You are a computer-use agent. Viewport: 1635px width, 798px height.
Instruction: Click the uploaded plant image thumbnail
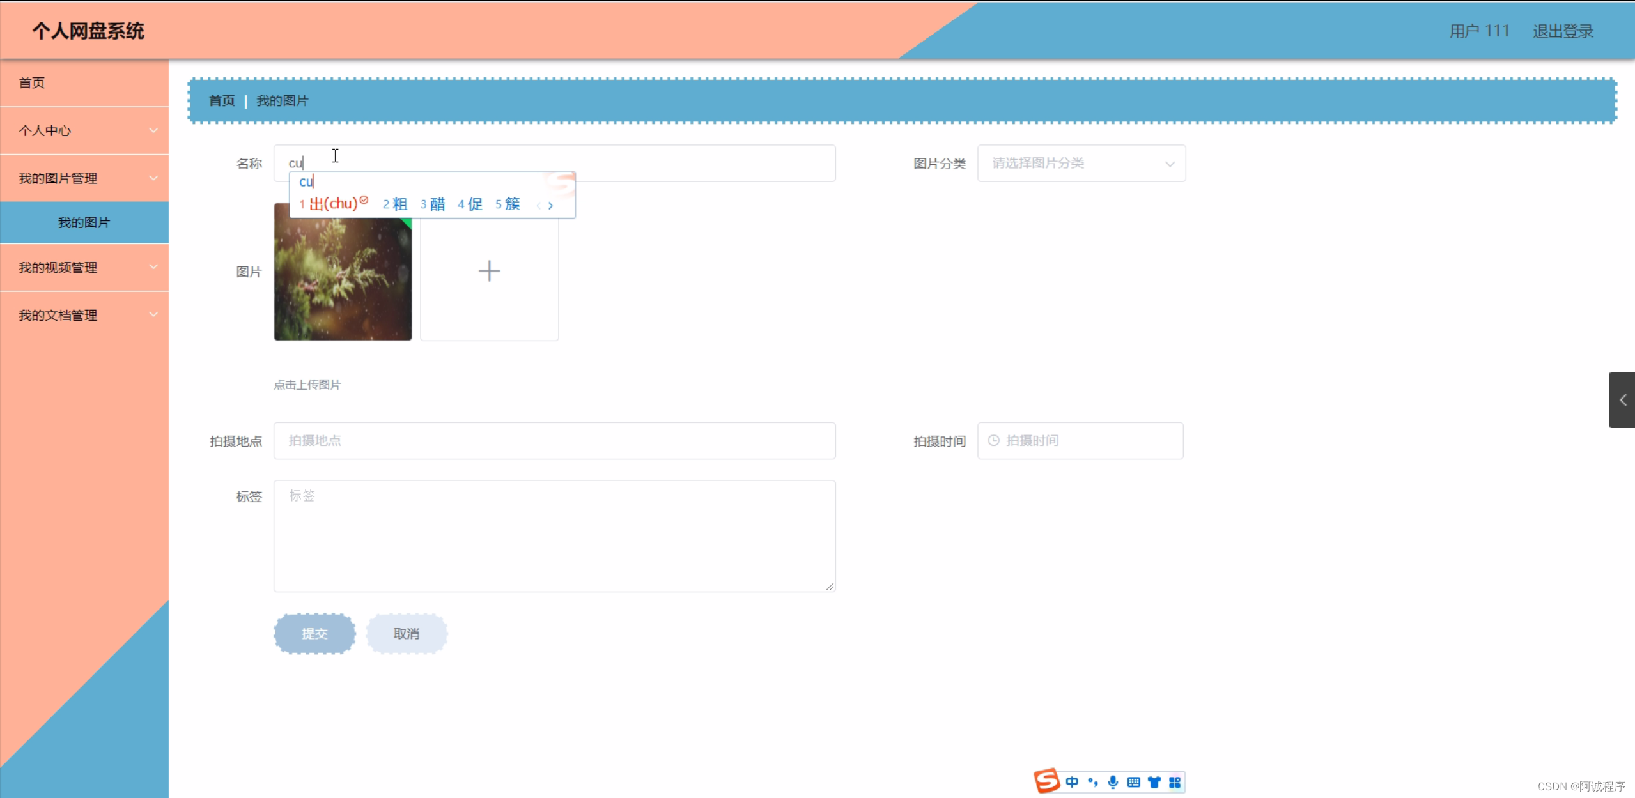click(x=343, y=281)
